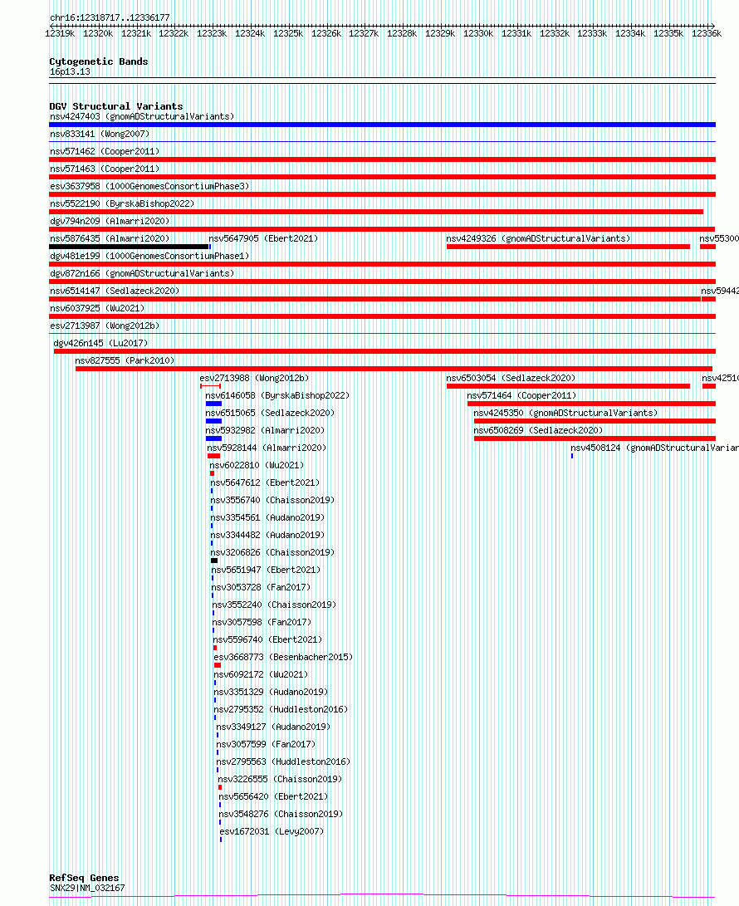Click nsv3552240 (Chaisson2019) label
The height and width of the screenshot is (906, 739).
tap(274, 605)
